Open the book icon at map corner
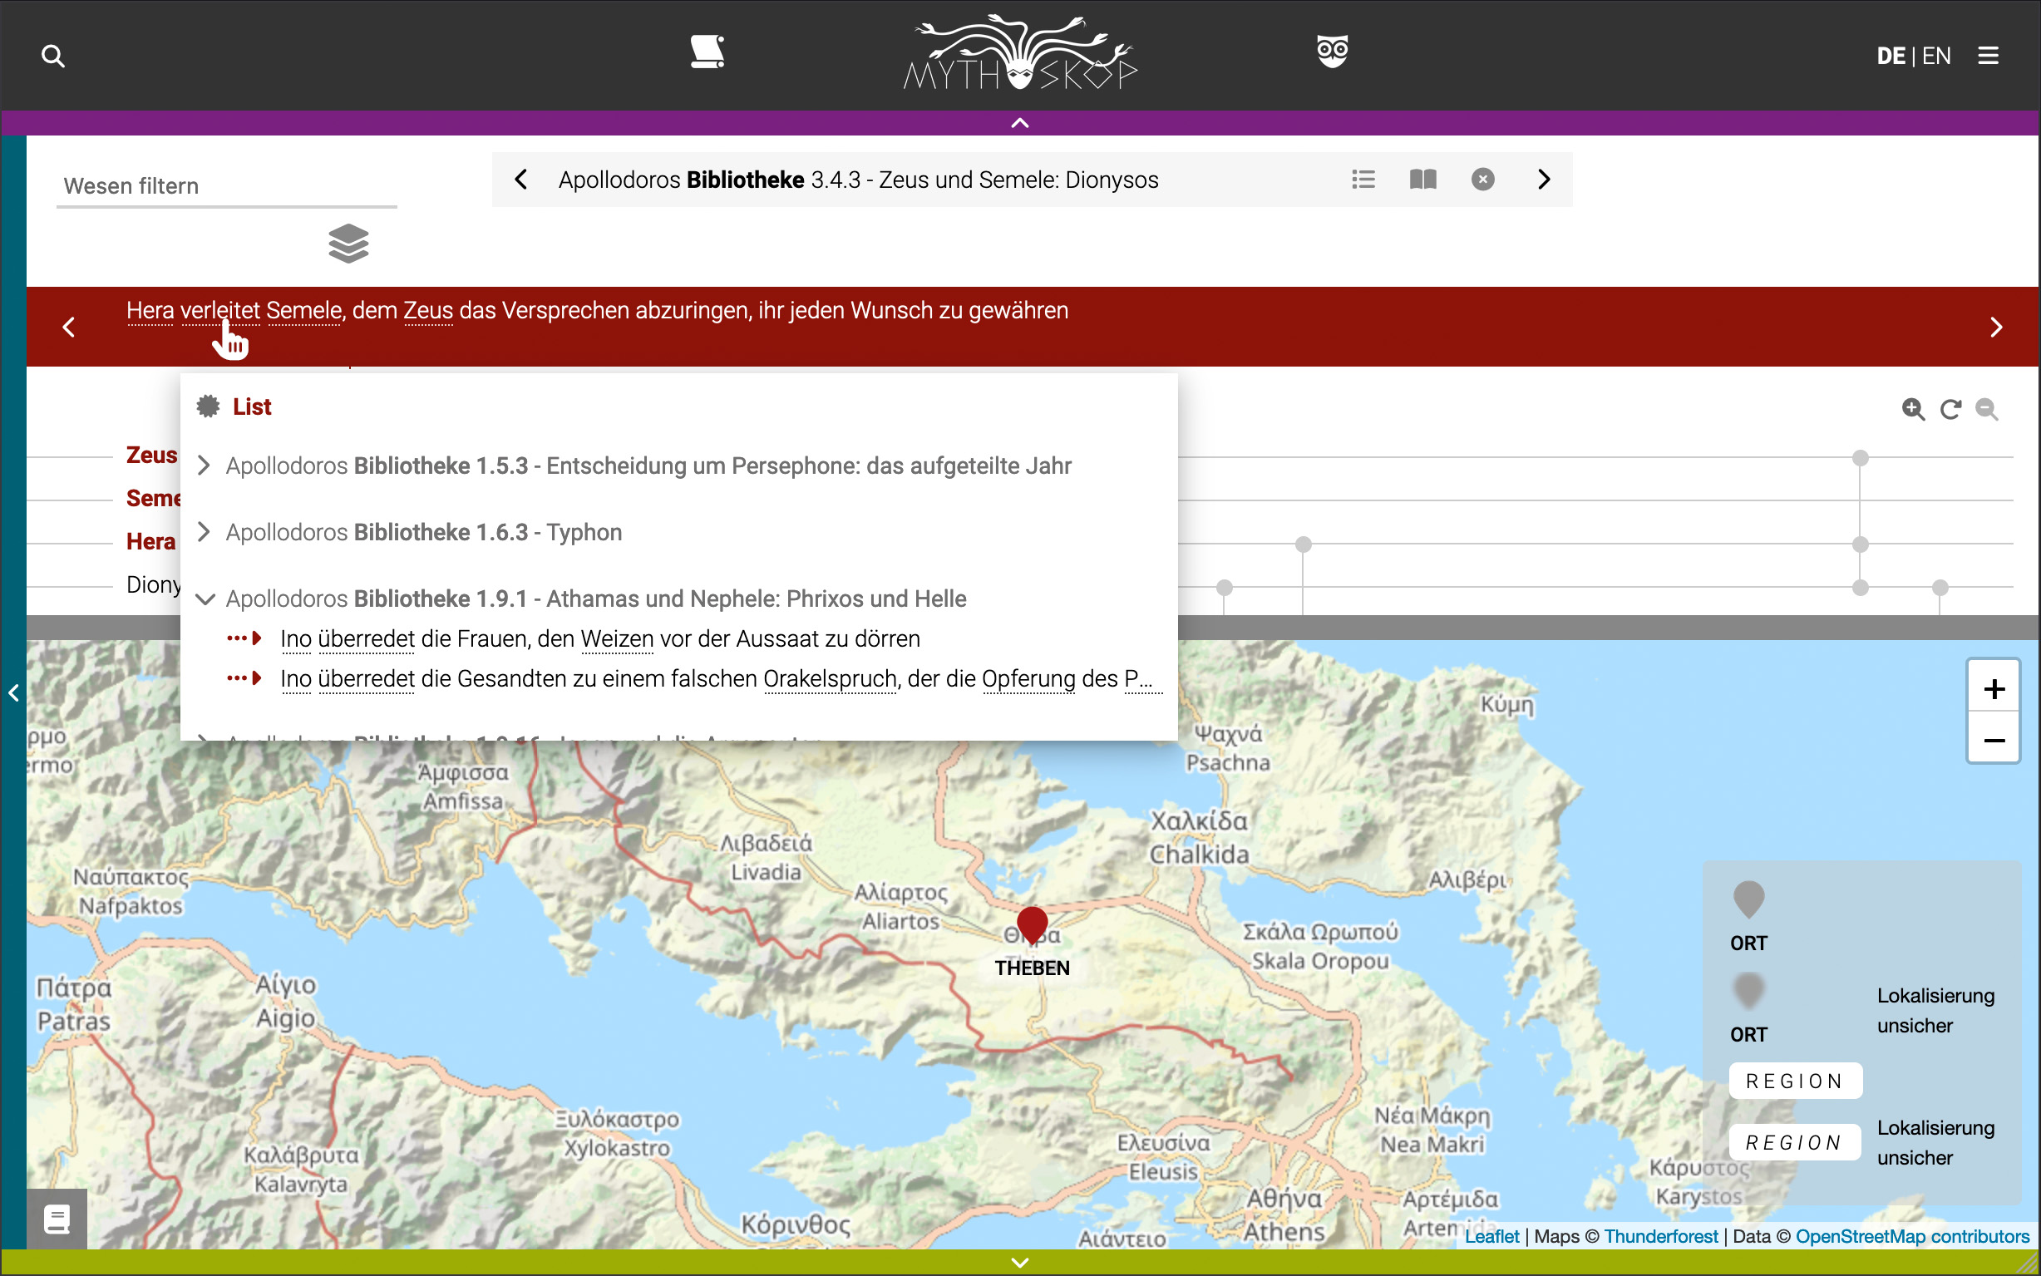The width and height of the screenshot is (2041, 1276). point(57,1219)
